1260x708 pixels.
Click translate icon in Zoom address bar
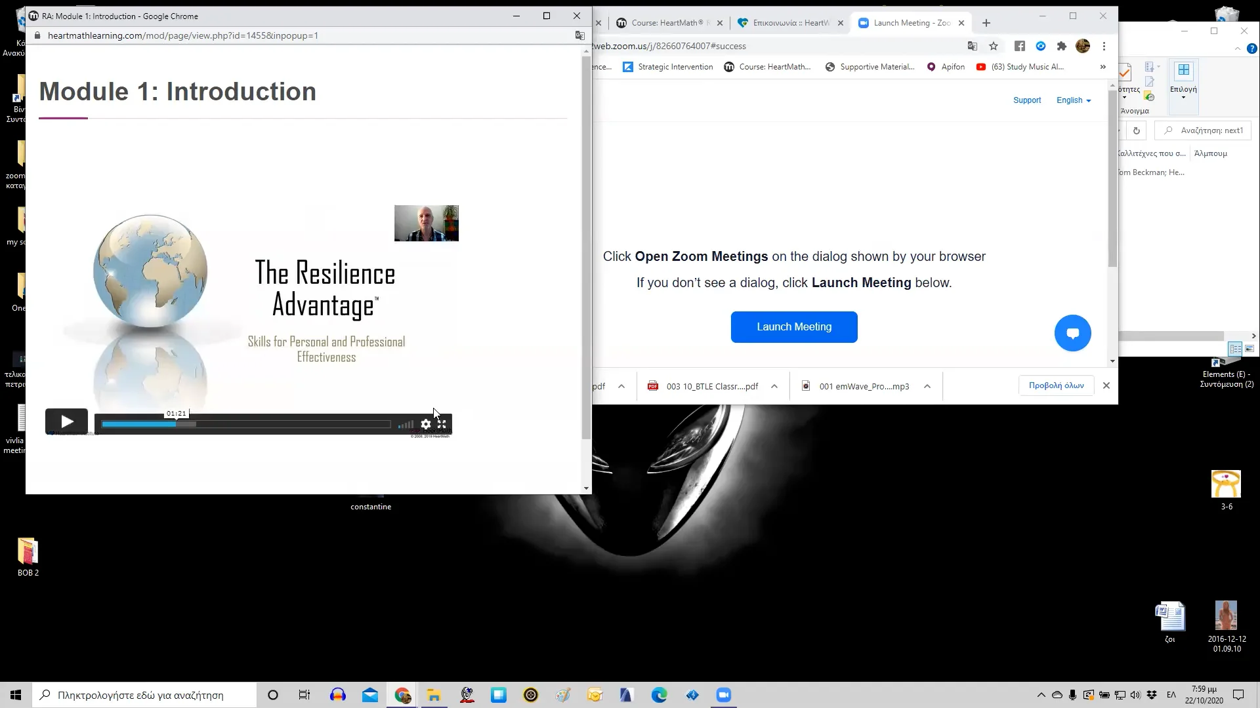click(x=972, y=46)
